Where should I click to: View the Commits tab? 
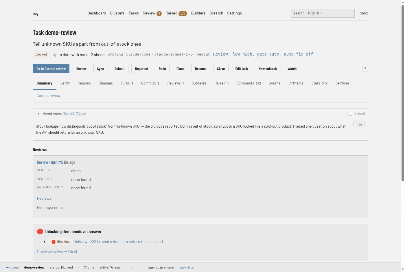pos(150,83)
